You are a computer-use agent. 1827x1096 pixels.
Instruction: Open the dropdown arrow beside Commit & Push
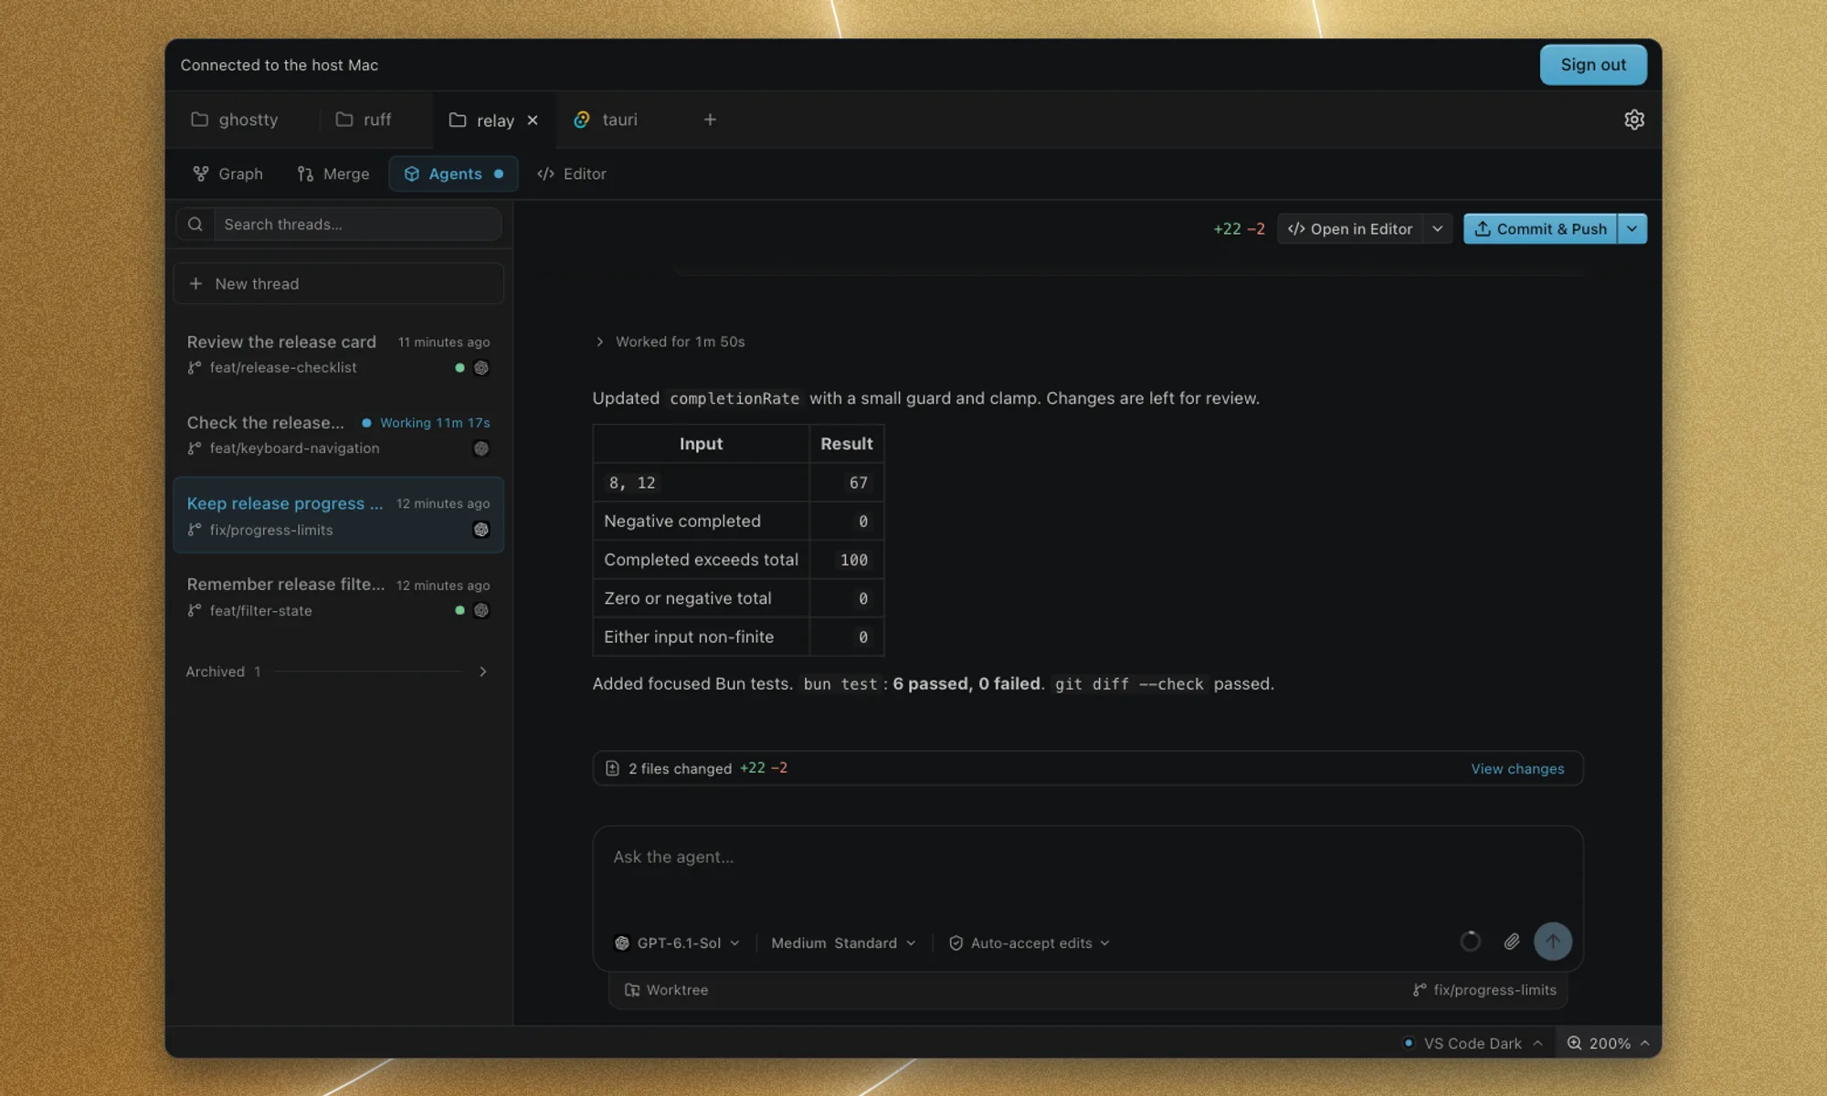[x=1632, y=228]
